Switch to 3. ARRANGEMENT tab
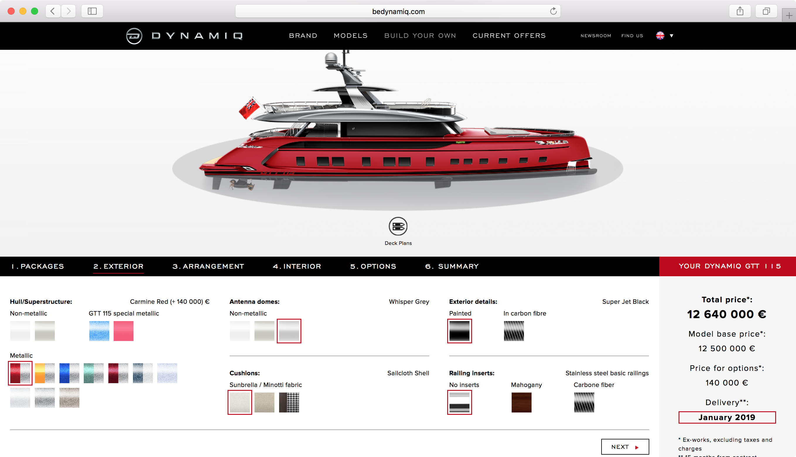Image resolution: width=796 pixels, height=457 pixels. pos(208,266)
